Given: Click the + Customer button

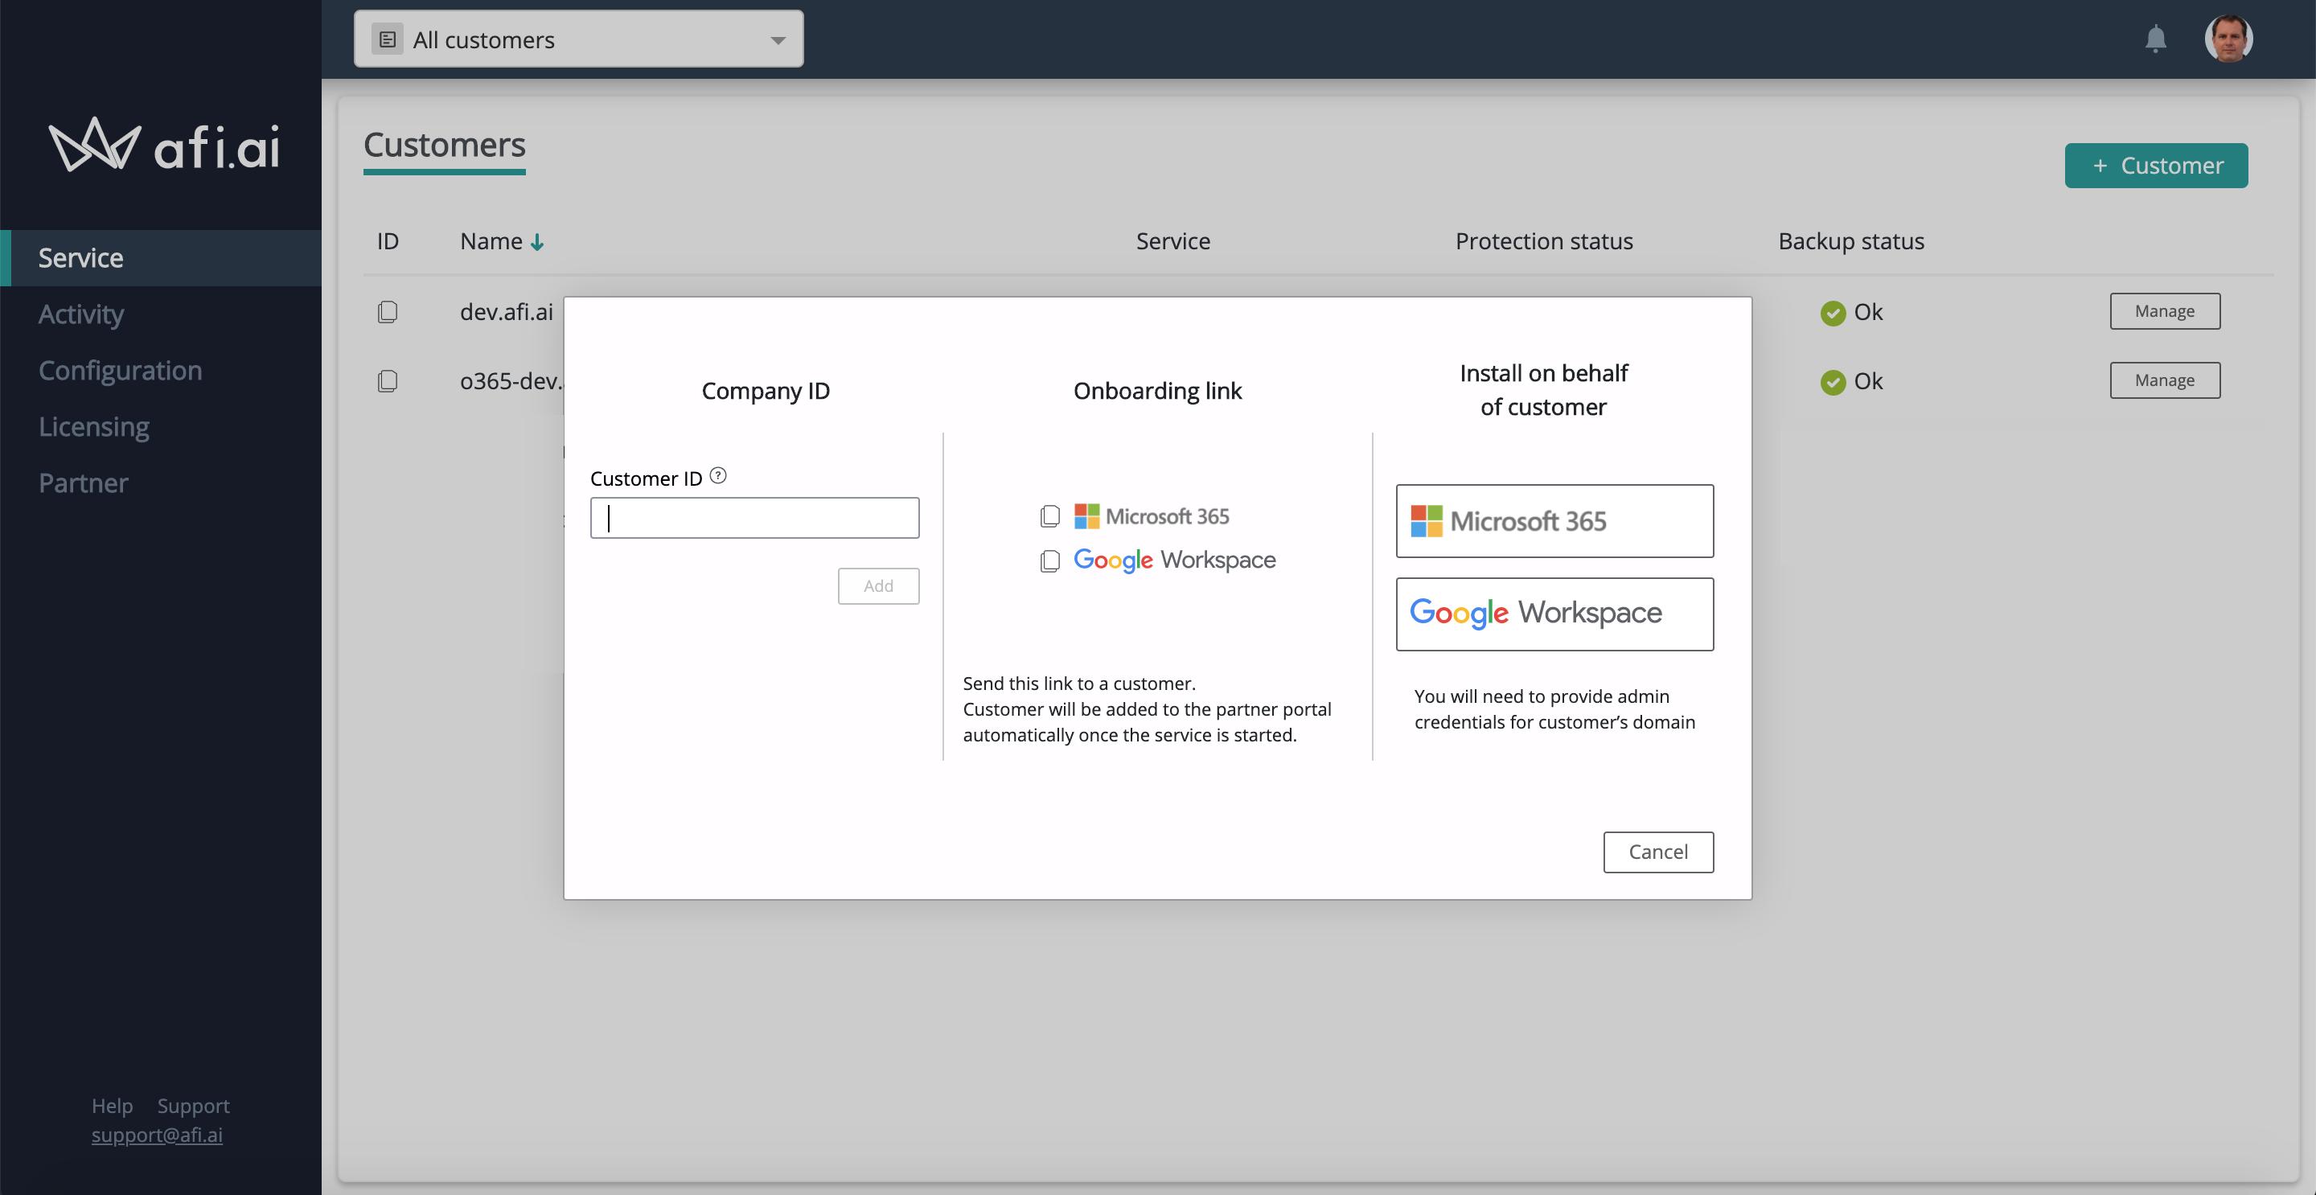Looking at the screenshot, I should coord(2156,166).
